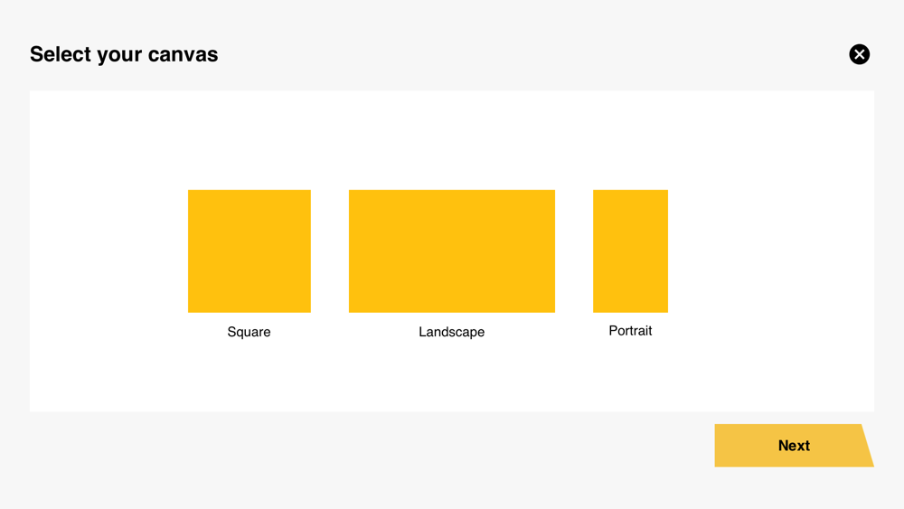Choose the Landscape canvas thumbnail

(452, 251)
